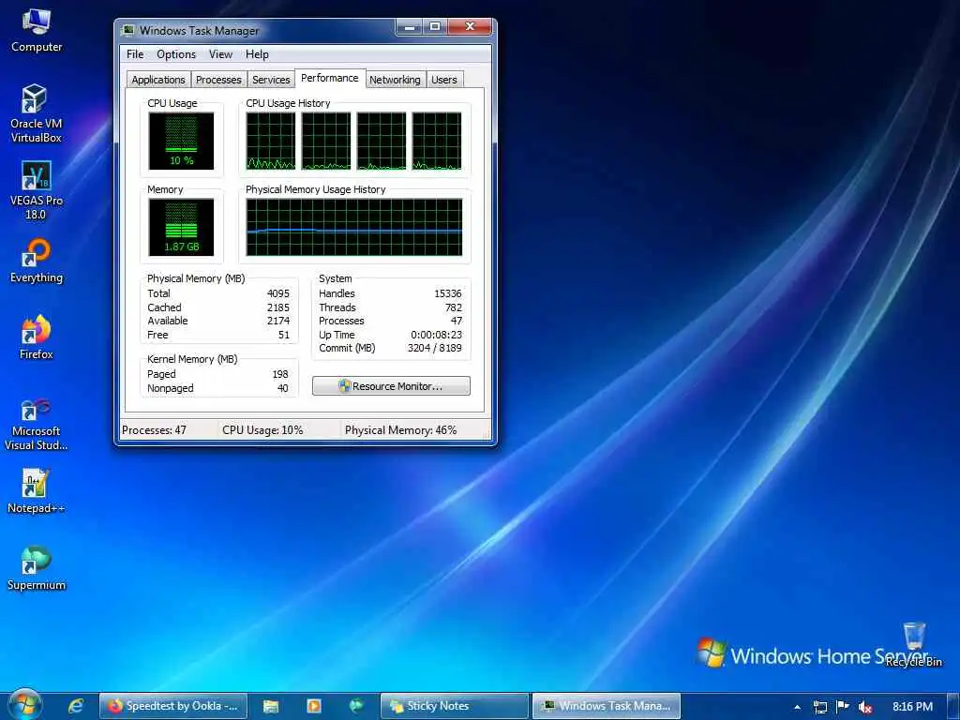Image resolution: width=960 pixels, height=720 pixels.
Task: Click the green globe taskbar icon
Action: [355, 706]
